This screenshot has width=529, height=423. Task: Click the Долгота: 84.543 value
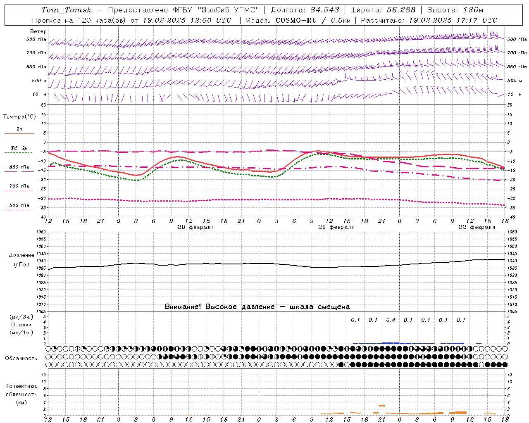[x=305, y=10]
